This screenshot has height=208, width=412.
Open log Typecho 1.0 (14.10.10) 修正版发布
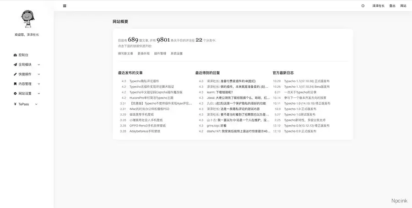coord(307,103)
